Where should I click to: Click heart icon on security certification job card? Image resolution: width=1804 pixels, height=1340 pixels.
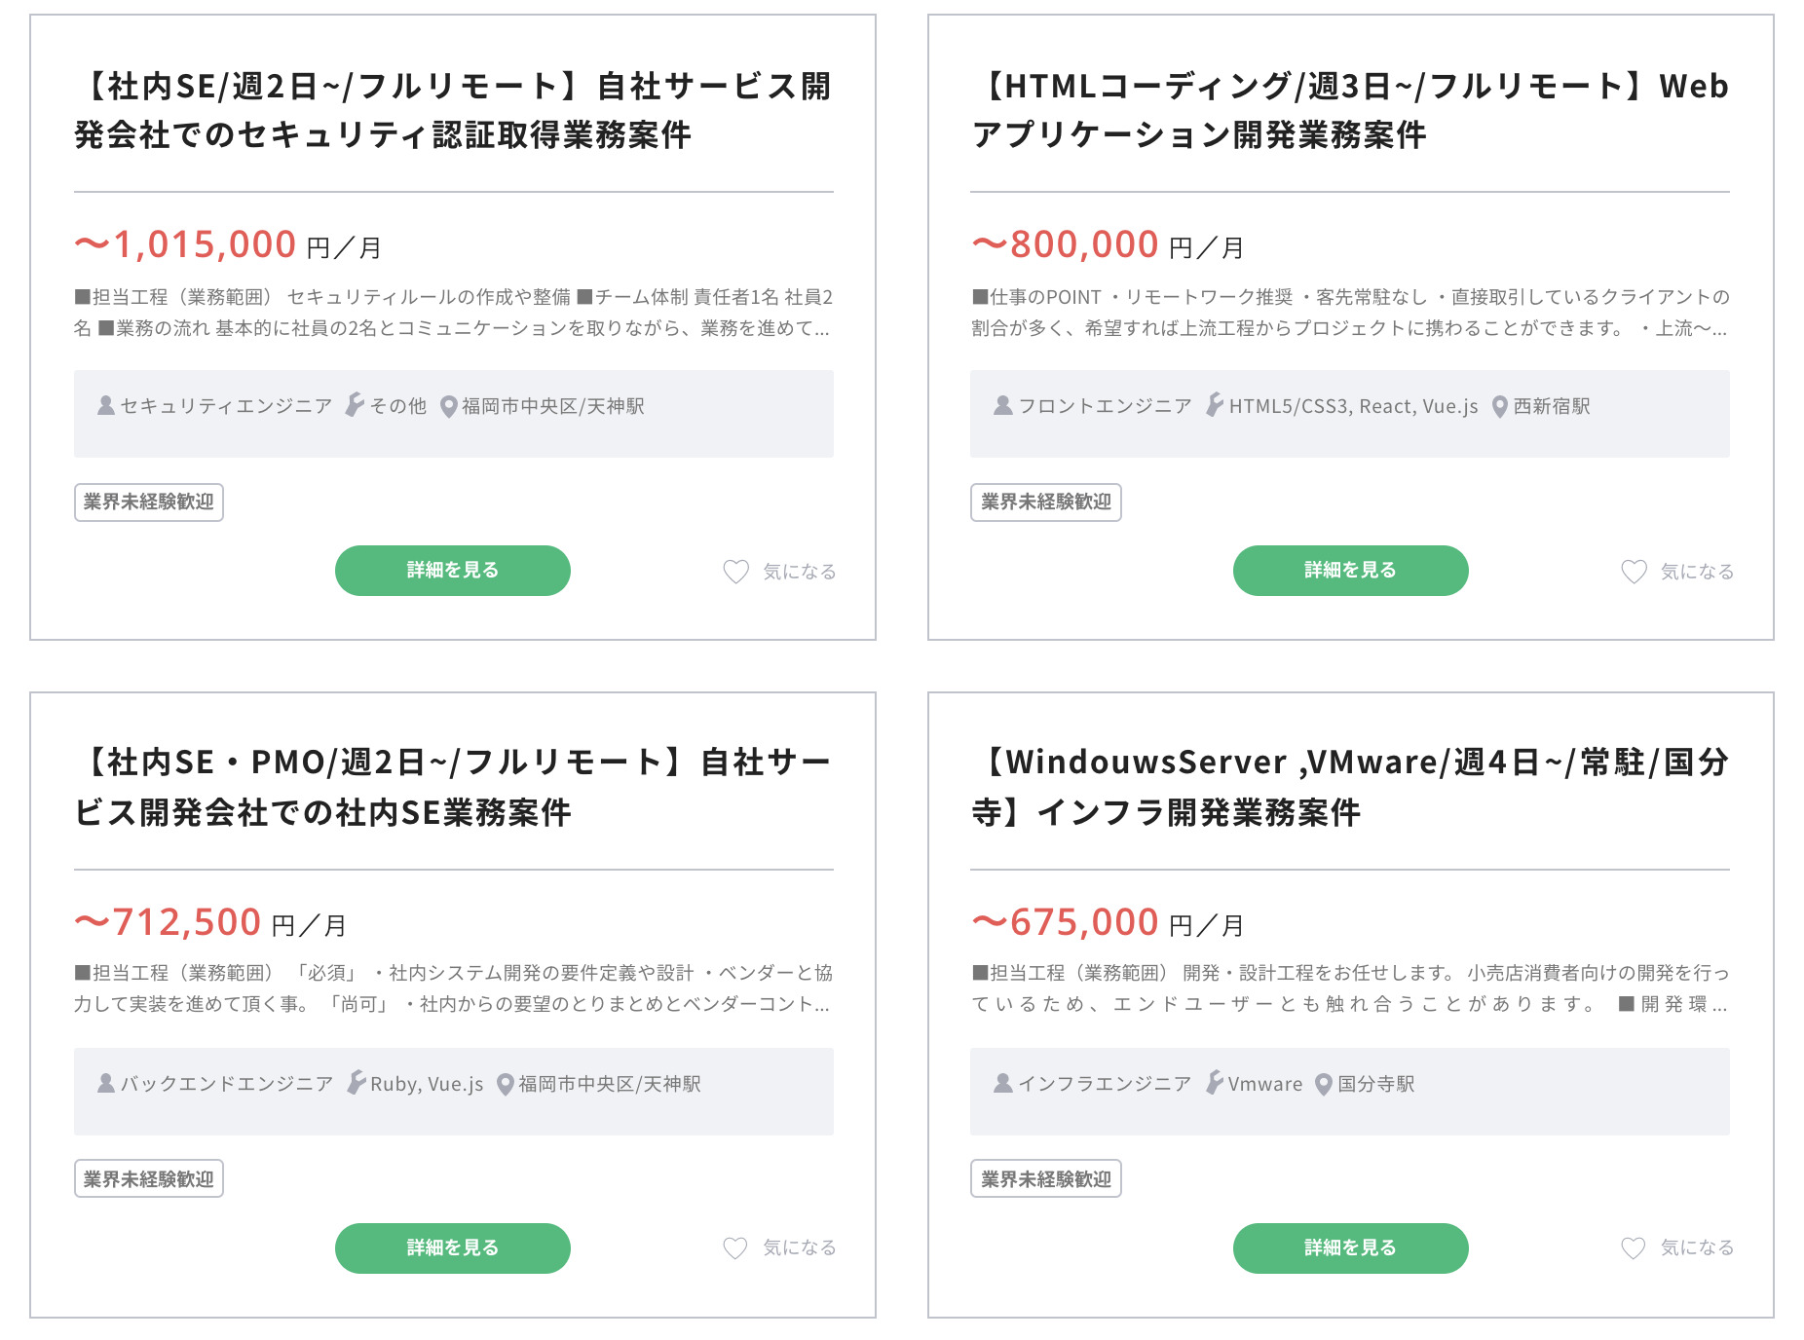pos(735,572)
